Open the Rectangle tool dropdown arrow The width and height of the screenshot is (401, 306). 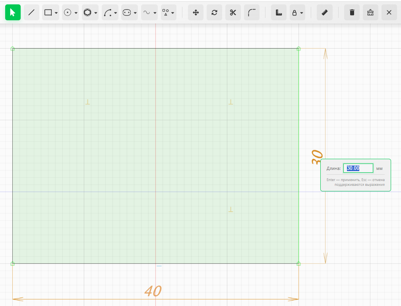56,13
